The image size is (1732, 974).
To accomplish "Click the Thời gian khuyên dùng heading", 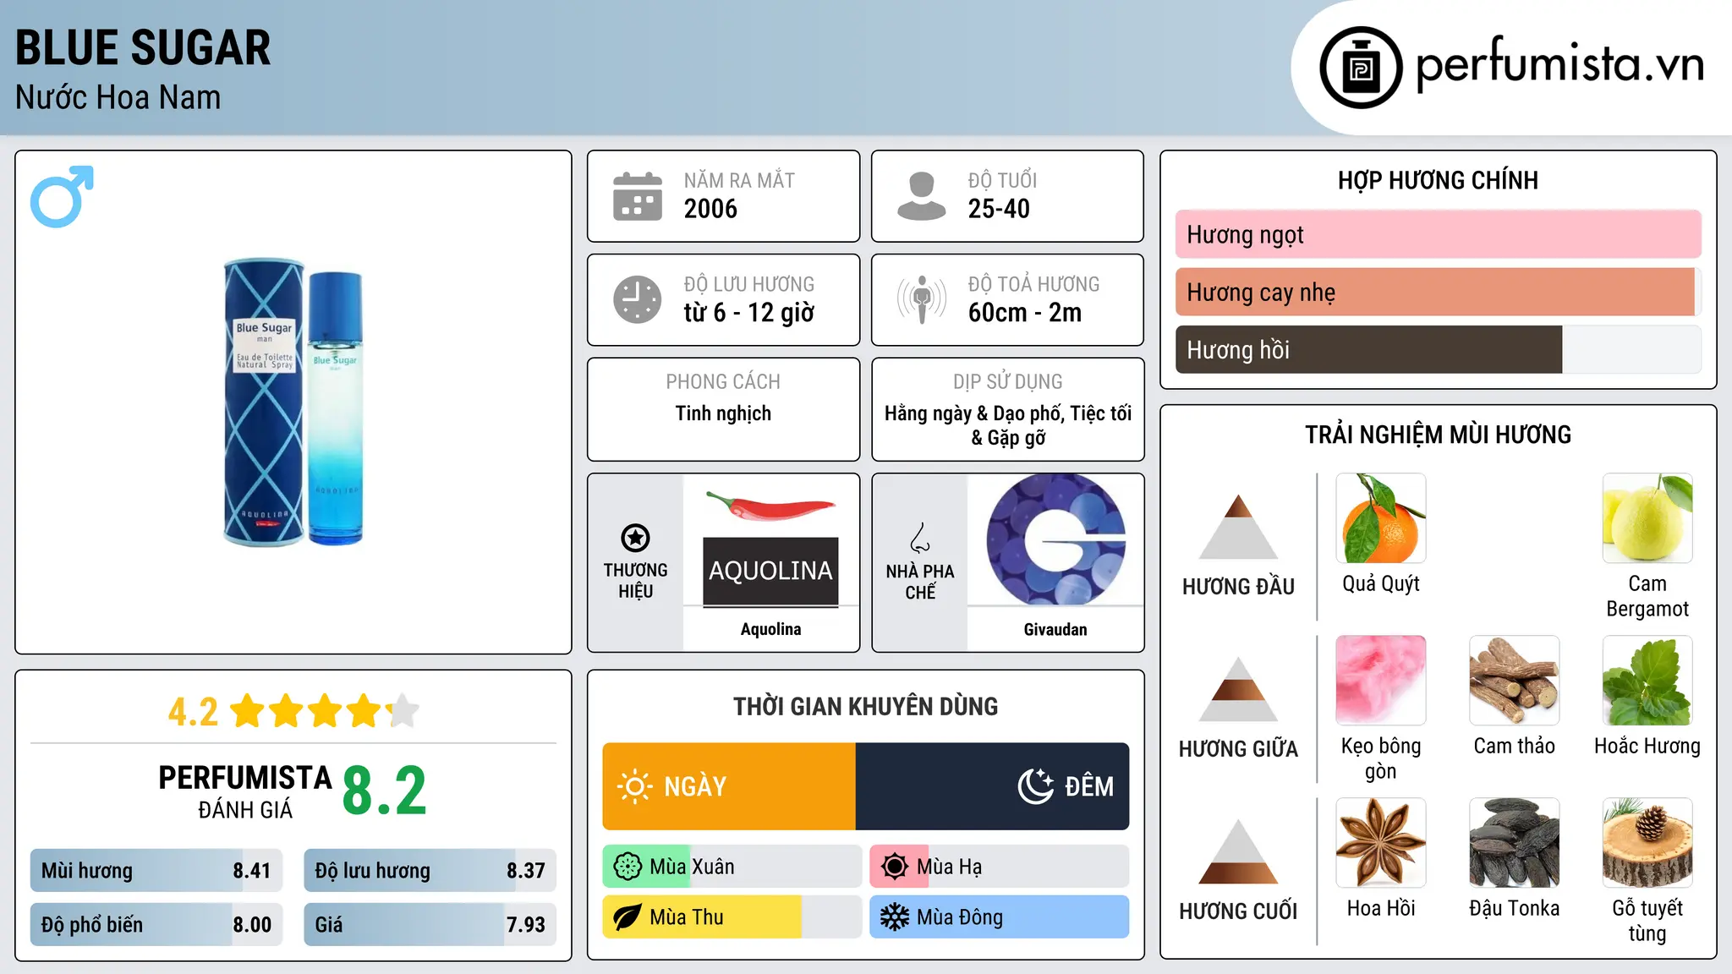I will click(866, 706).
